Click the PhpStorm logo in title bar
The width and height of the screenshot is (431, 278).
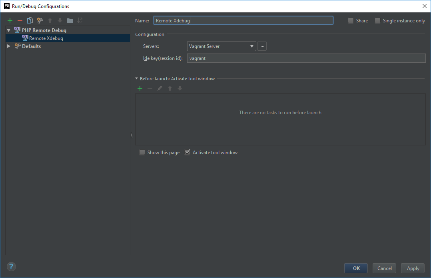pos(6,6)
